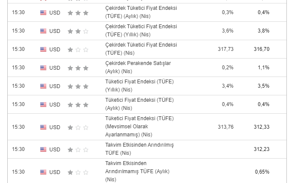The height and width of the screenshot is (183, 292).
Task: Open the Mevsimsel Olarak Ayarlanmamış TÜFE event
Action: pos(139,127)
